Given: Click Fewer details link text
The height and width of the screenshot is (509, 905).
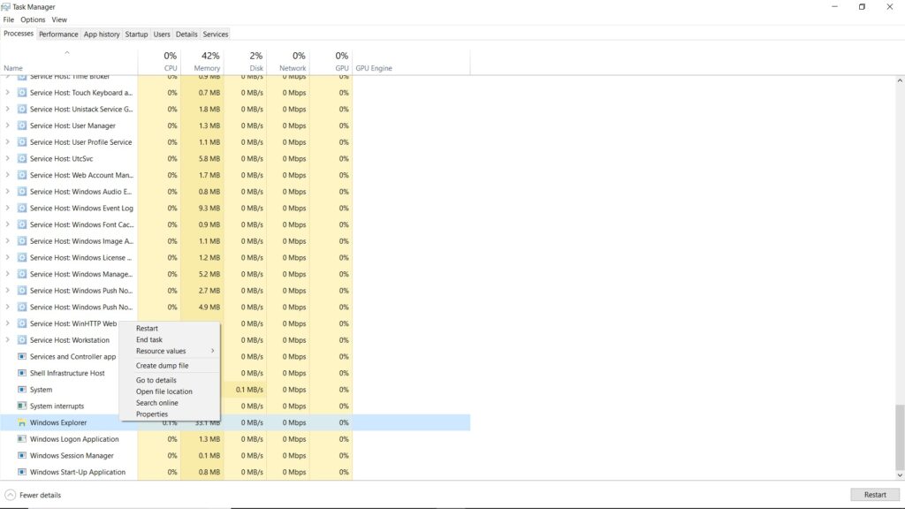Looking at the screenshot, I should point(40,495).
